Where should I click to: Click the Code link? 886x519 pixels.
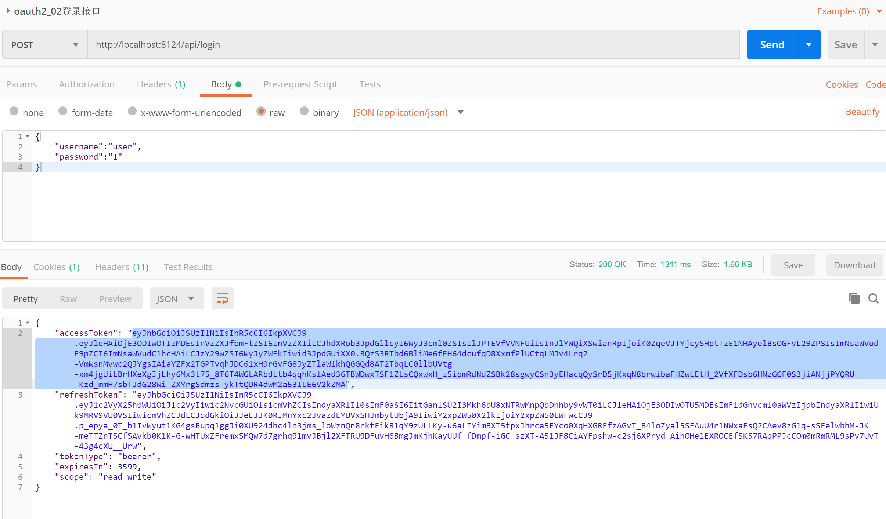point(875,84)
